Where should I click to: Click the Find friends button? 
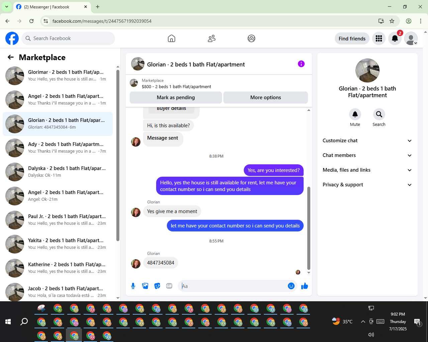(352, 38)
